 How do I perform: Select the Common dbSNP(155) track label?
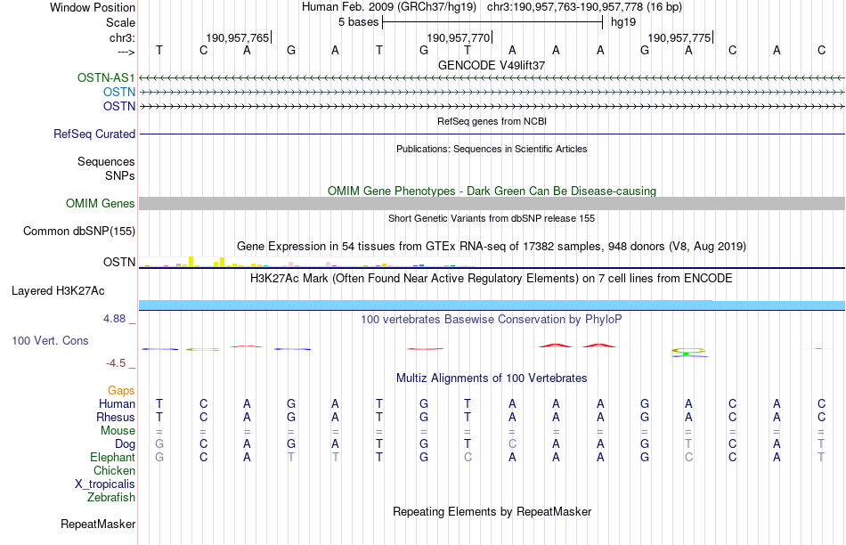(x=79, y=231)
